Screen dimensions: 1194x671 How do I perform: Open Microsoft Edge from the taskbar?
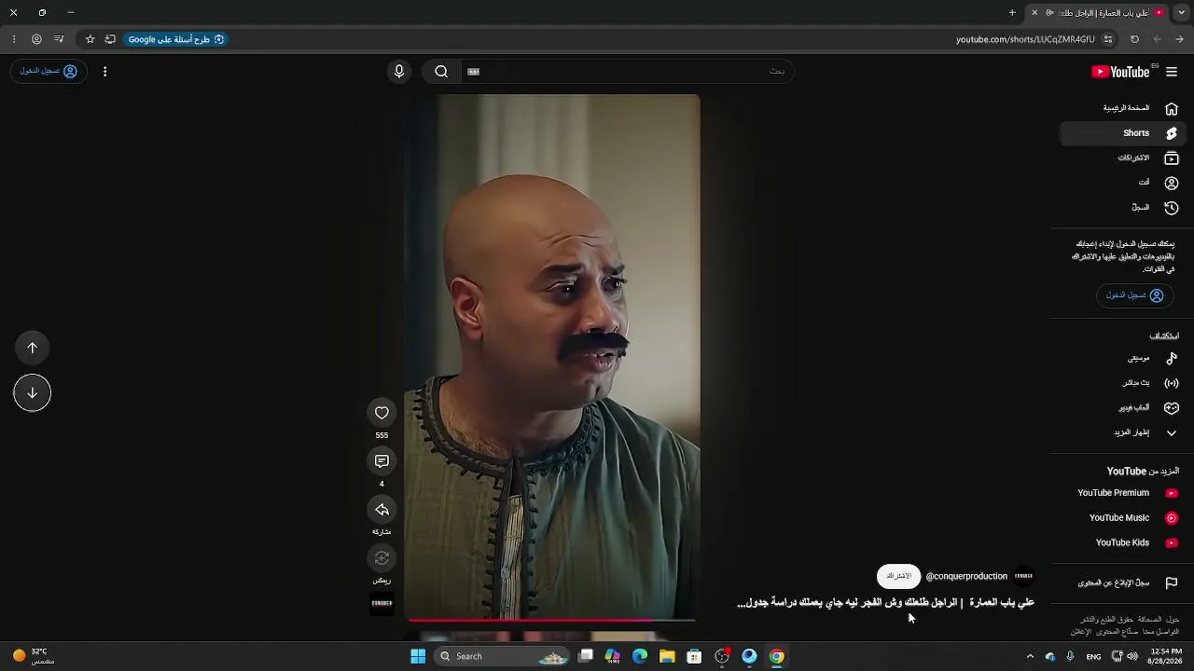tap(640, 656)
